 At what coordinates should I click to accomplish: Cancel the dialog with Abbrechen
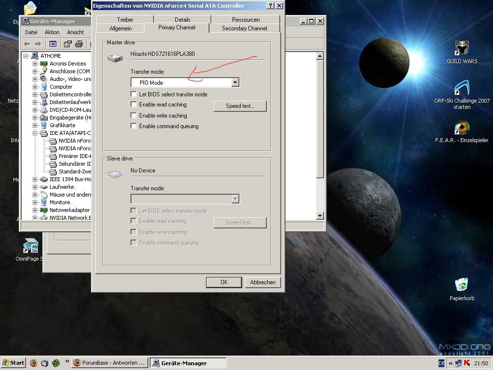click(262, 282)
